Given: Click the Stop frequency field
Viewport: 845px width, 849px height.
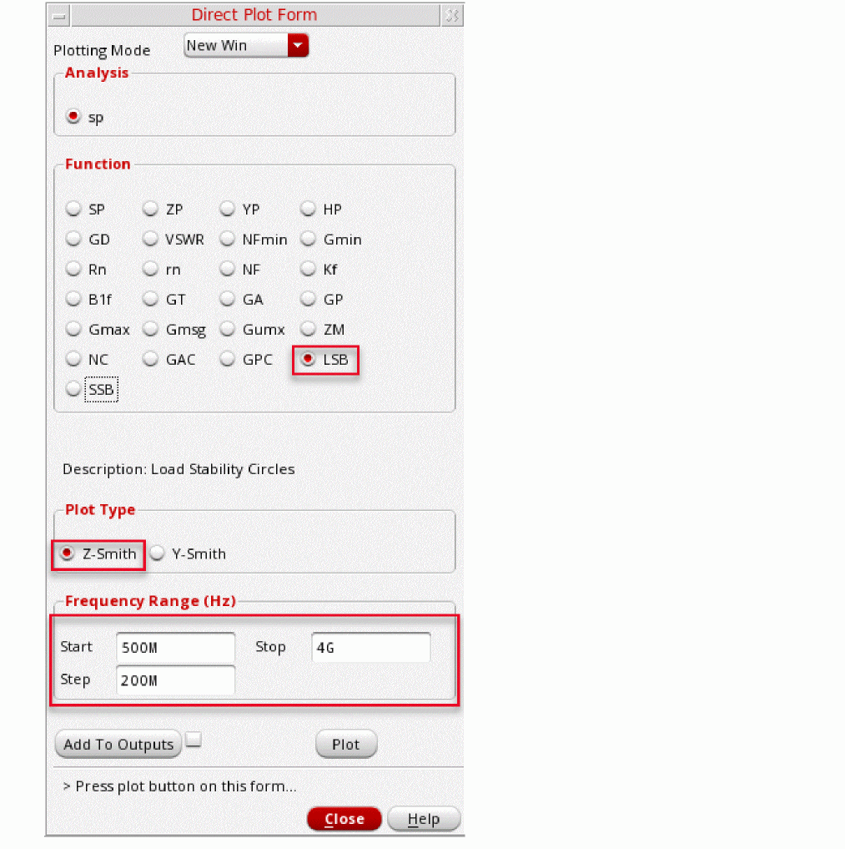Looking at the screenshot, I should coord(371,648).
